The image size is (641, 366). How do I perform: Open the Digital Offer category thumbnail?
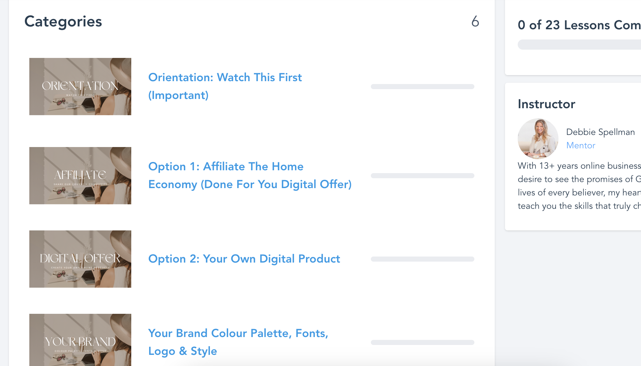(x=80, y=259)
